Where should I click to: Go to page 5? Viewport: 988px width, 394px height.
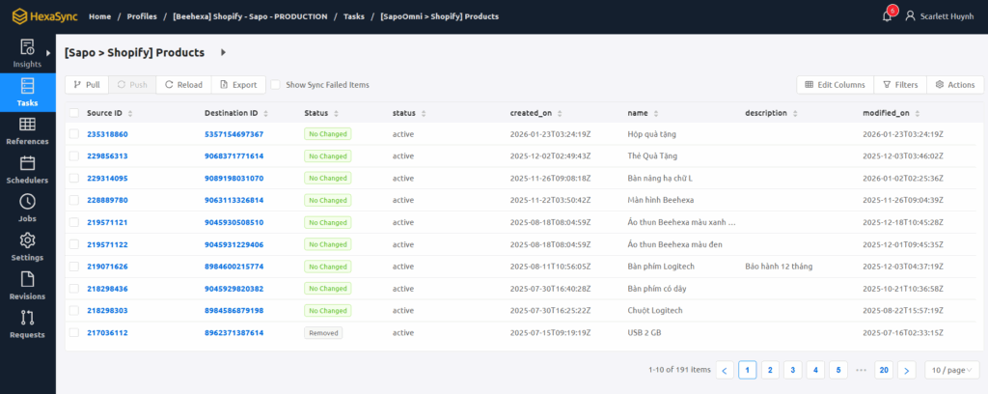pos(838,370)
